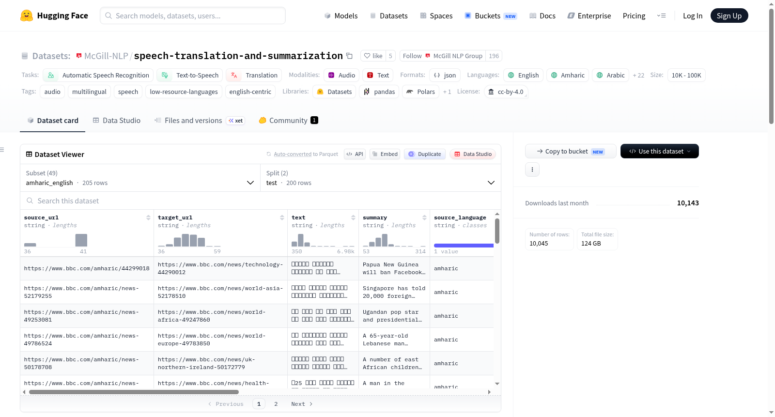Sort the source_url column
This screenshot has height=417, width=775.
148,217
